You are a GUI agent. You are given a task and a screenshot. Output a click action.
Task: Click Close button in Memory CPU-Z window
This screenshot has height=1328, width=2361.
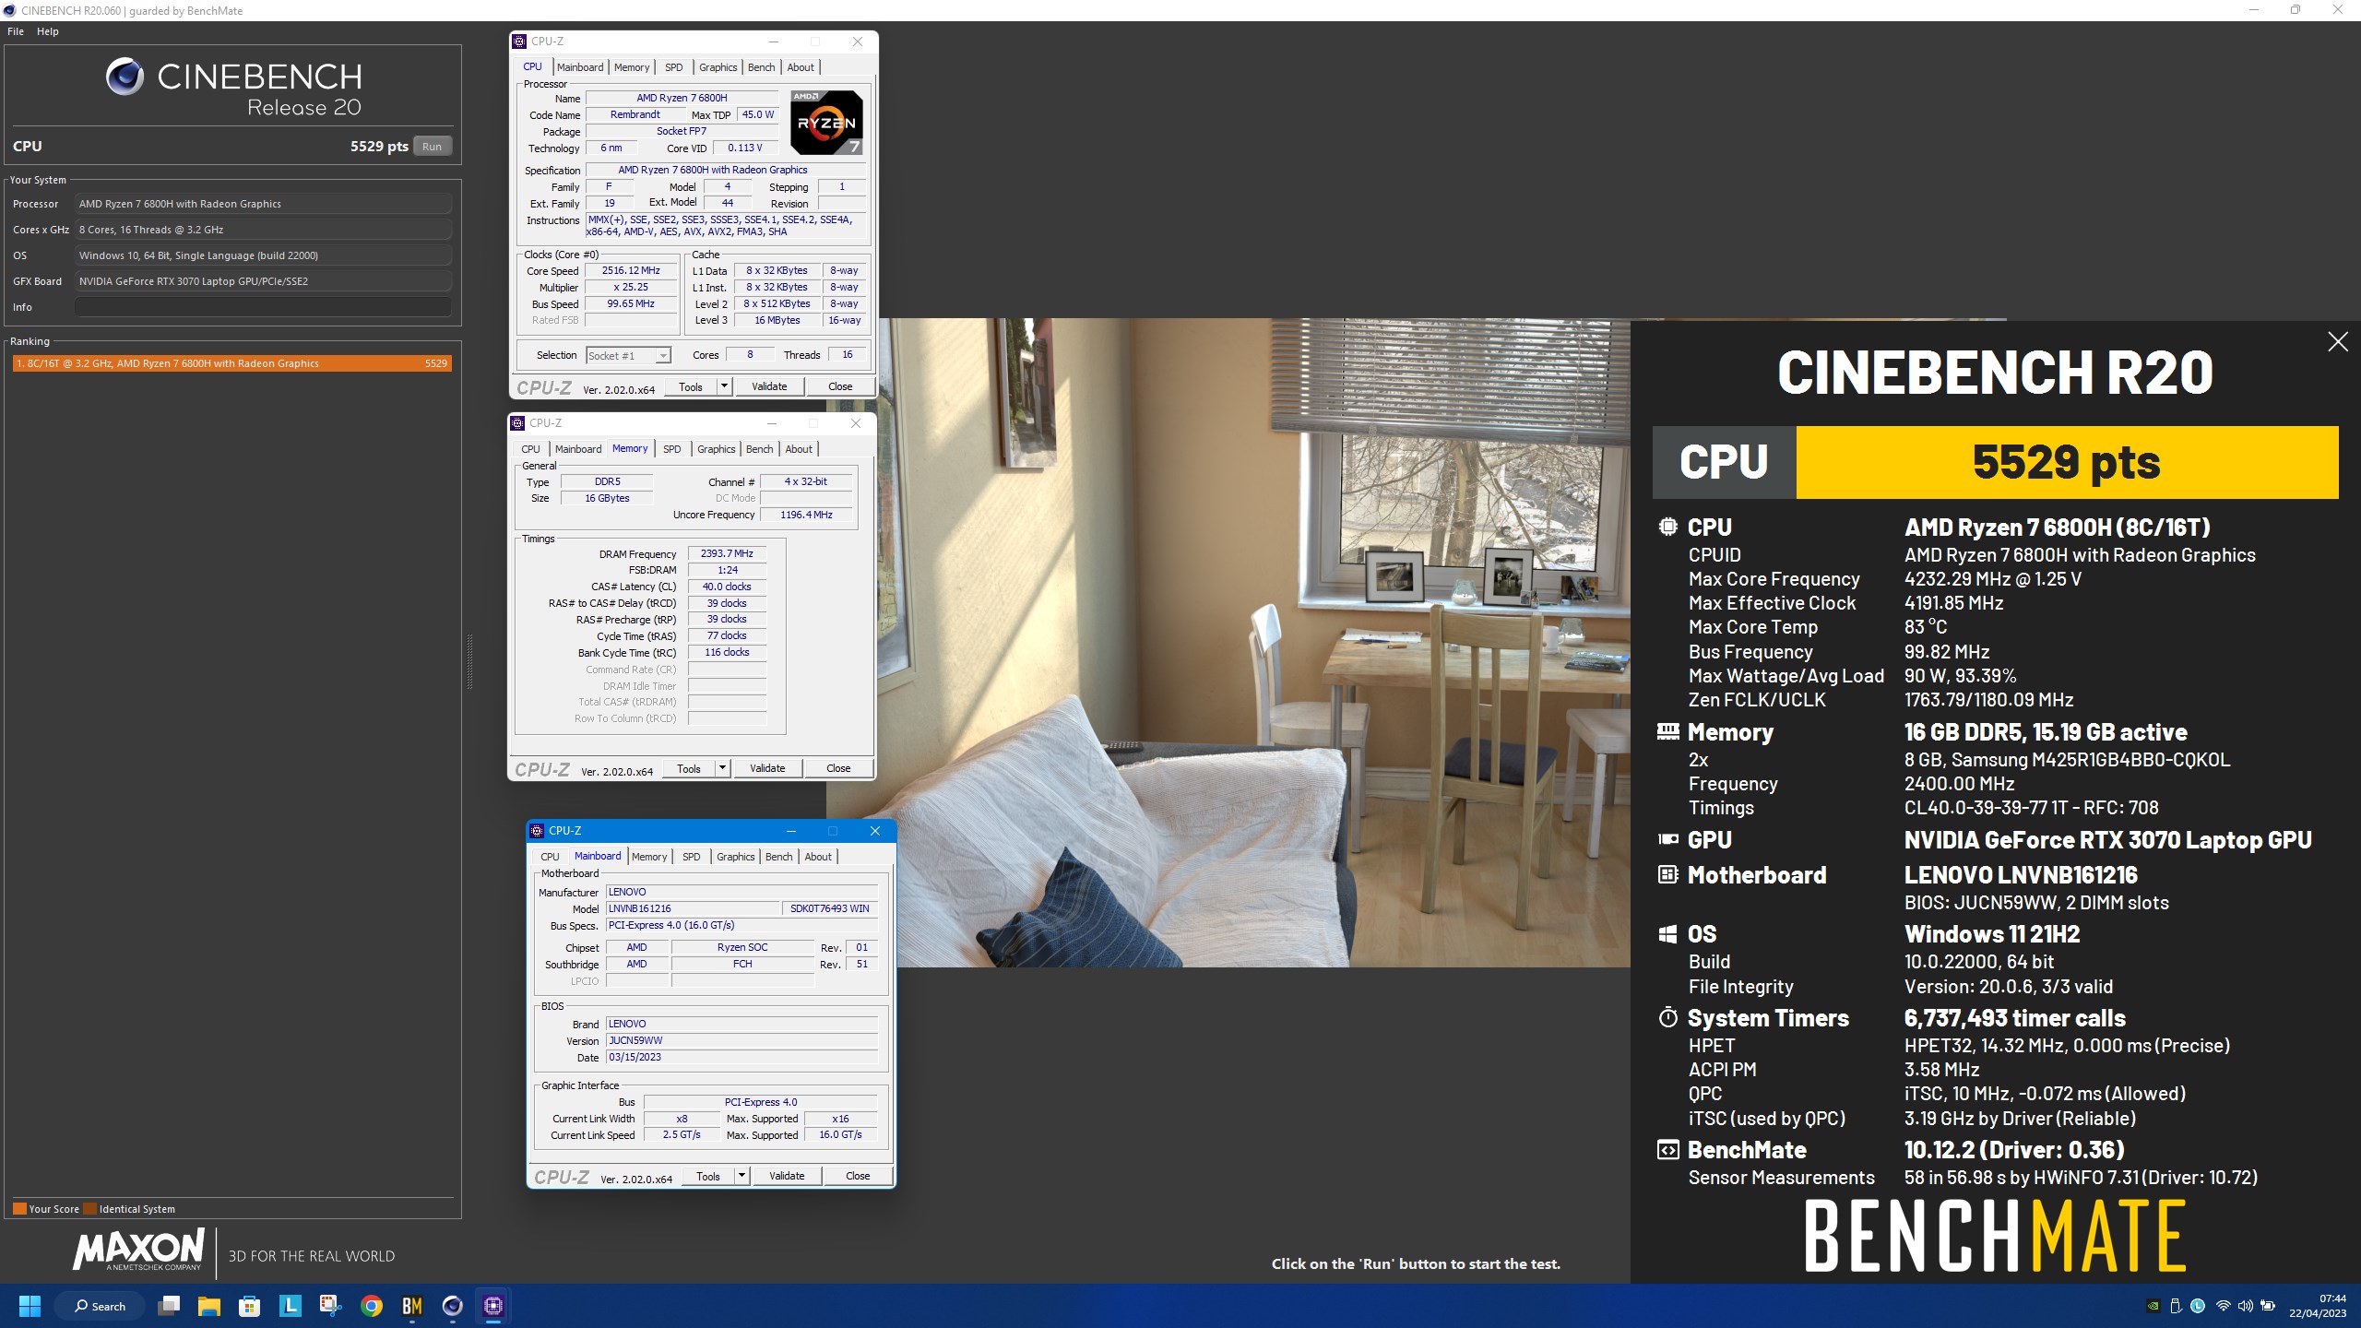838,768
